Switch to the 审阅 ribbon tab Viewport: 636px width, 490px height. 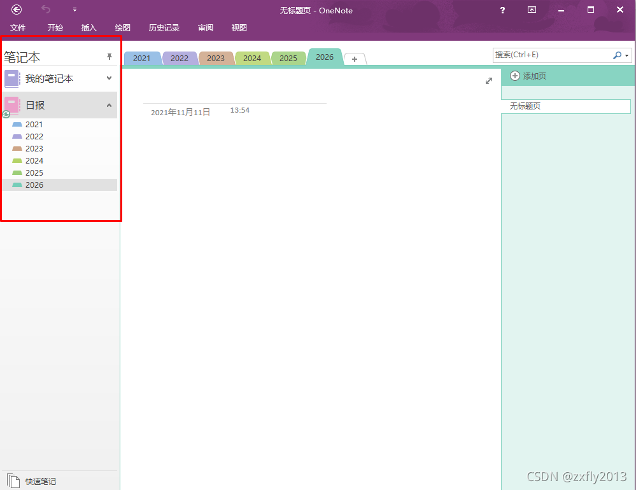click(x=206, y=27)
